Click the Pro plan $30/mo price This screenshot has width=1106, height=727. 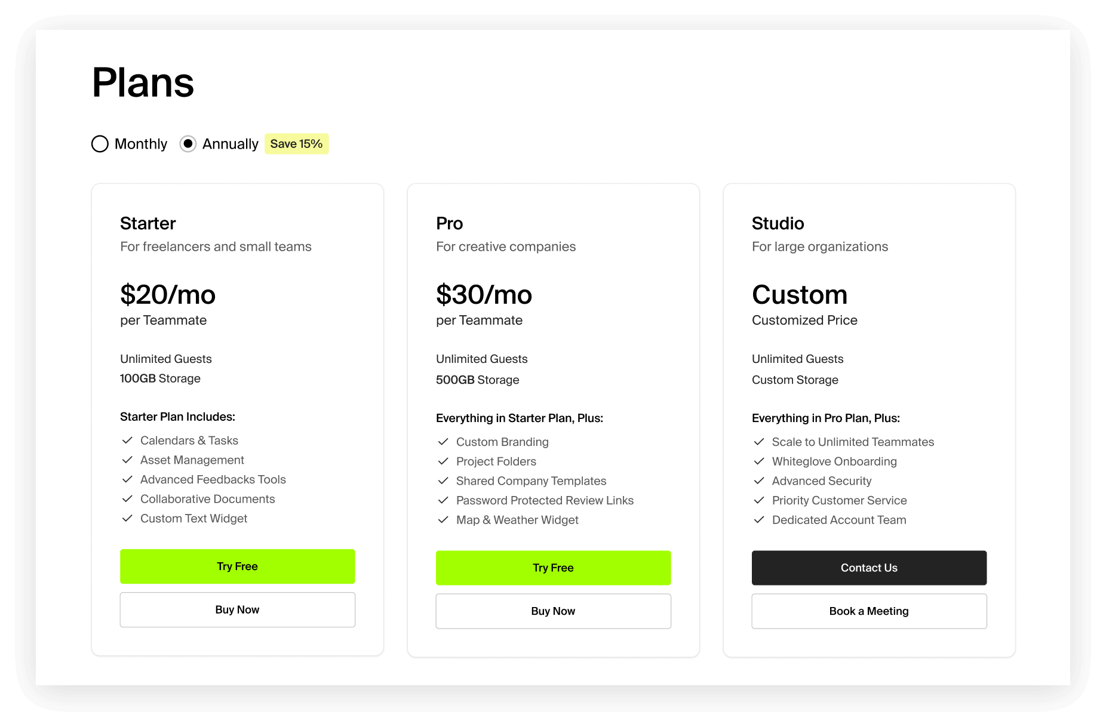484,294
